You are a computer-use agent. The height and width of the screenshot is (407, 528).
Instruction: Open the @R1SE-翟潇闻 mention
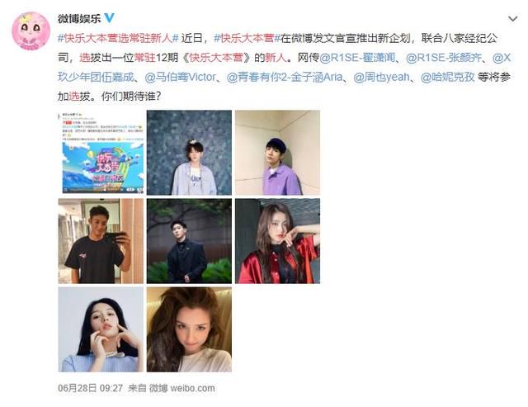click(357, 58)
